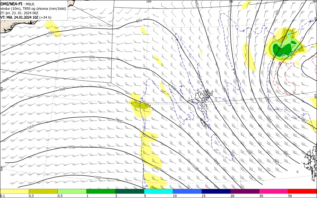Click the '50' legend value

click(x=290, y=196)
